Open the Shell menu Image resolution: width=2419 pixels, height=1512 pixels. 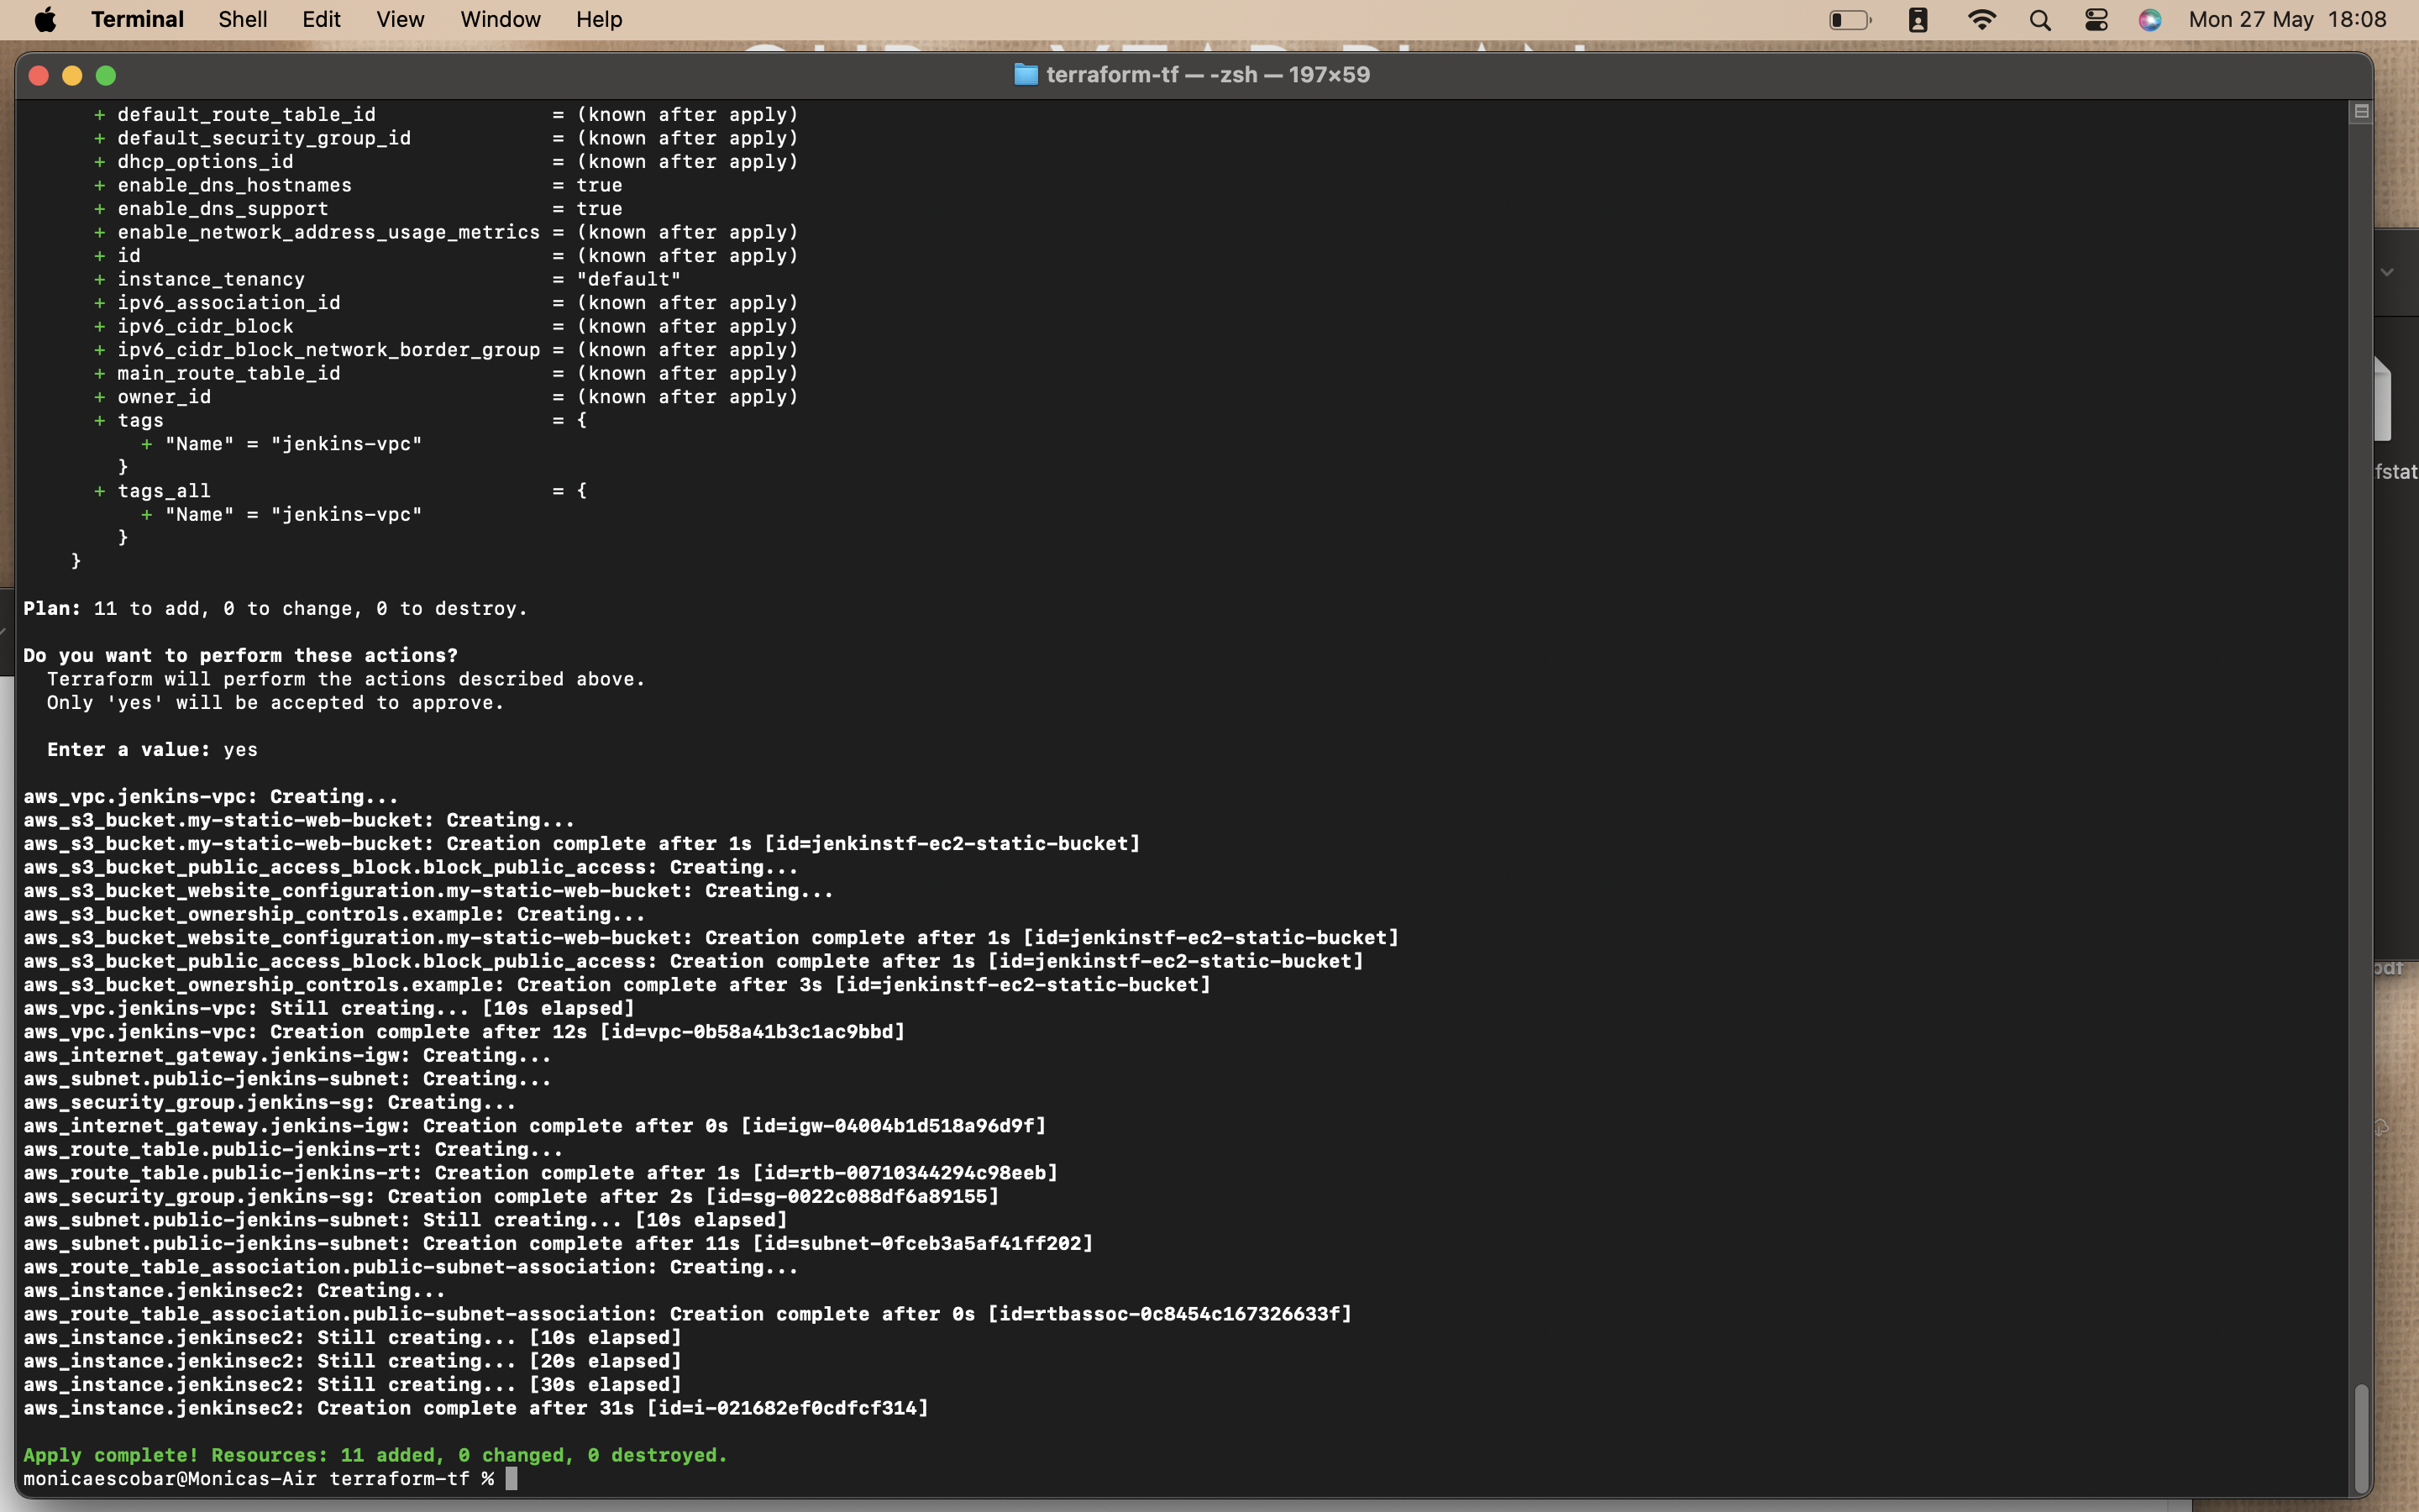click(x=241, y=19)
